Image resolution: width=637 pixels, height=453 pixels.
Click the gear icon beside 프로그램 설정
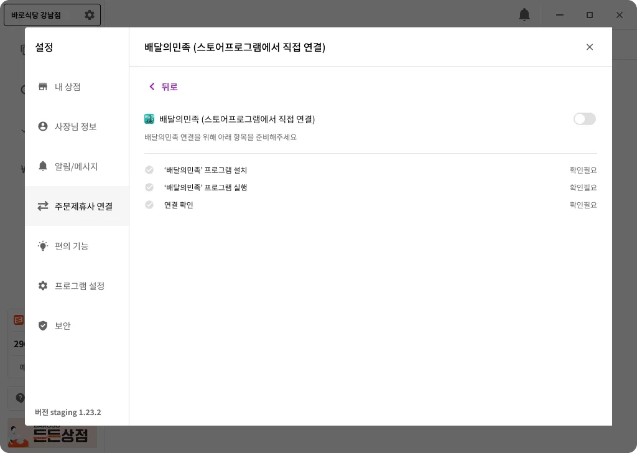click(43, 286)
